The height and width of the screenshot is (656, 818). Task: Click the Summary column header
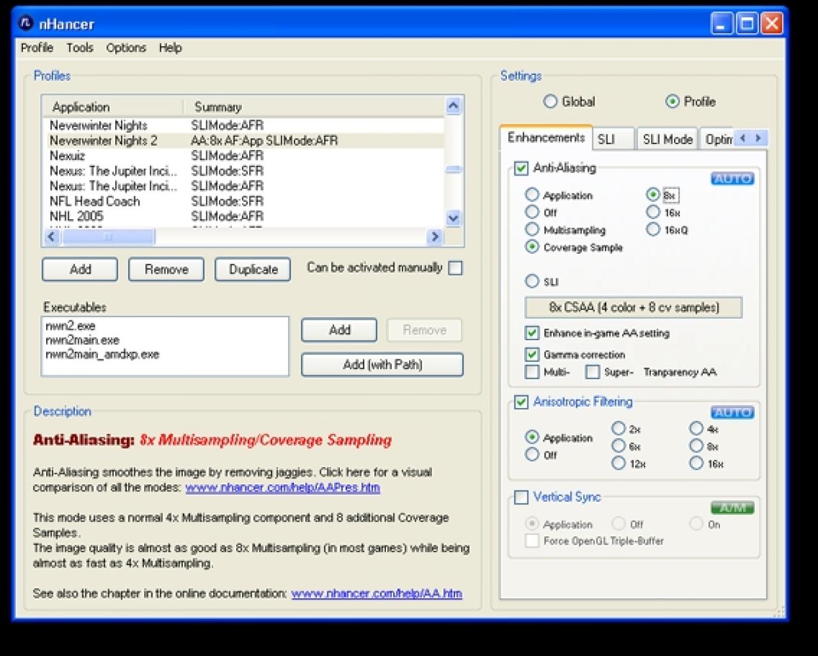[x=315, y=107]
